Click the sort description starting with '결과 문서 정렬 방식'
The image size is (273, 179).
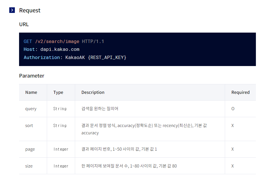point(144,129)
